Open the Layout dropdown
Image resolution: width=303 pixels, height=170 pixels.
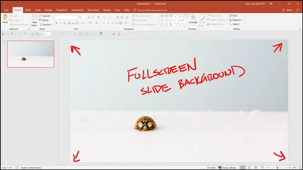pos(45,16)
